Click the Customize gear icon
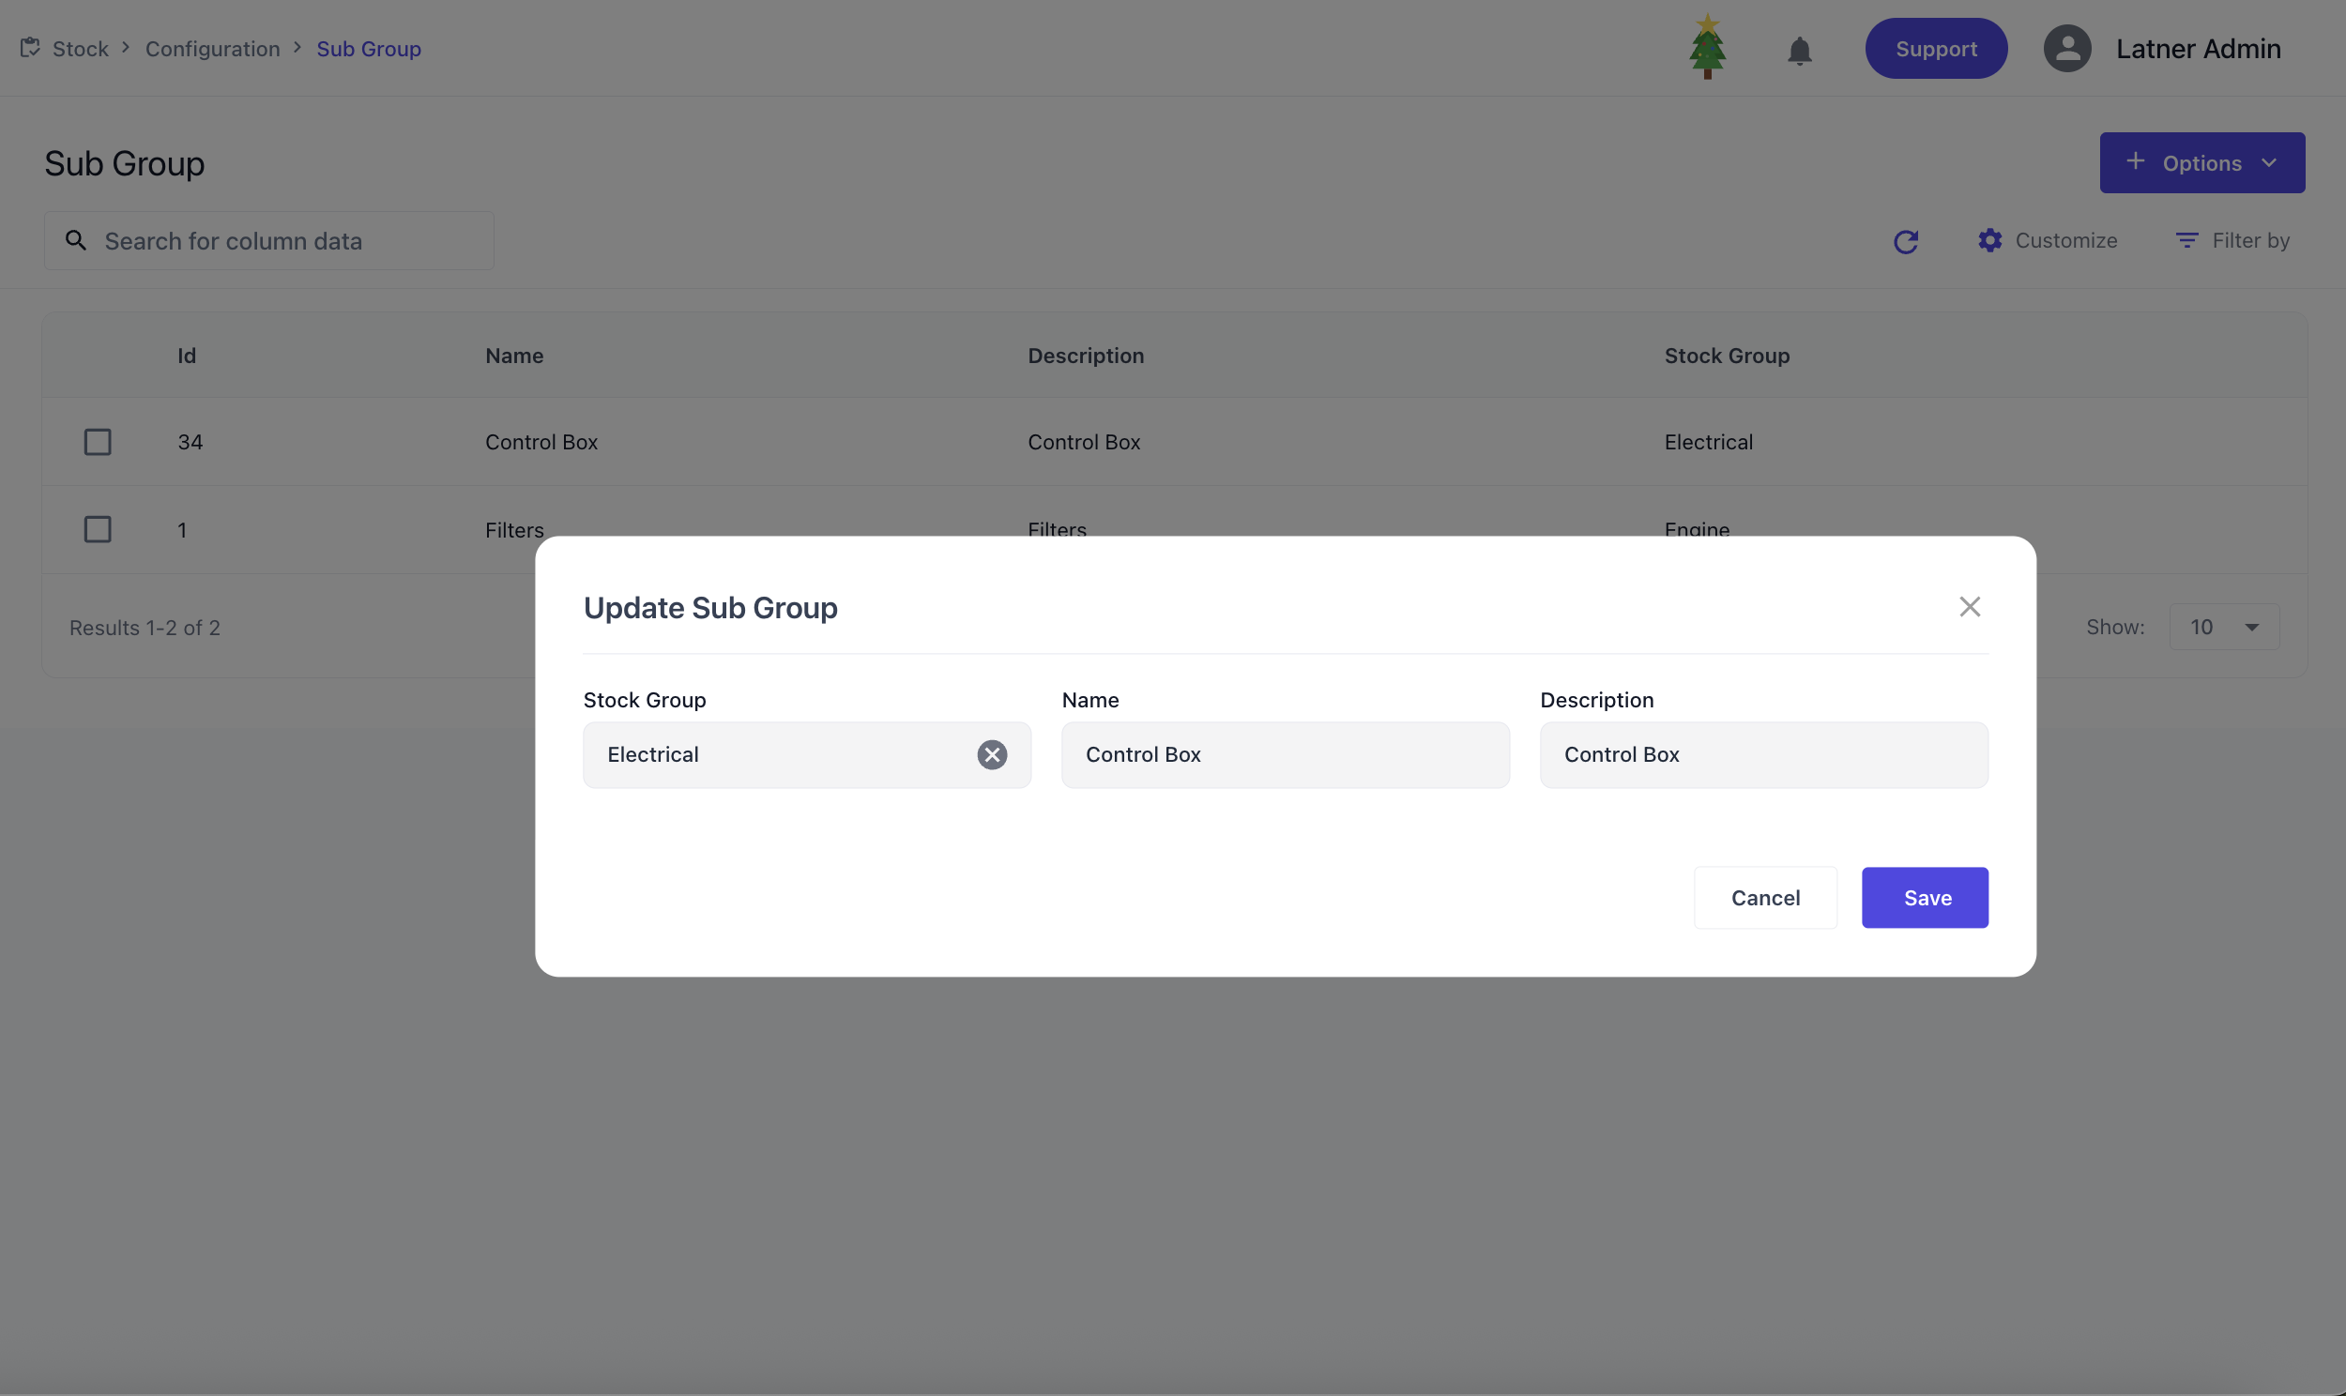The width and height of the screenshot is (2346, 1396). point(1989,241)
